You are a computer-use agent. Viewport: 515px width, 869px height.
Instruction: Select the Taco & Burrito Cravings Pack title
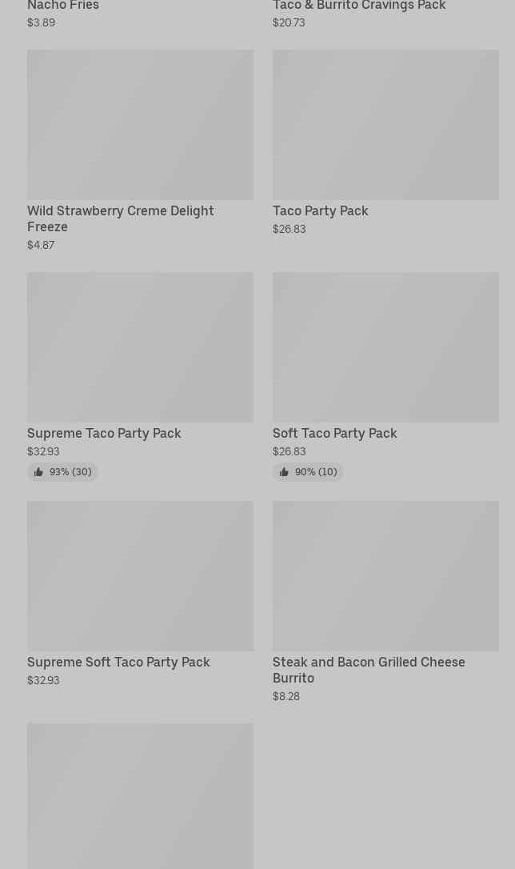(x=359, y=6)
